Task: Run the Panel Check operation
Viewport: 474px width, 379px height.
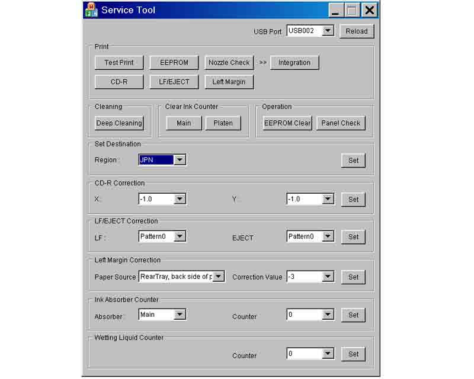Action: (341, 123)
